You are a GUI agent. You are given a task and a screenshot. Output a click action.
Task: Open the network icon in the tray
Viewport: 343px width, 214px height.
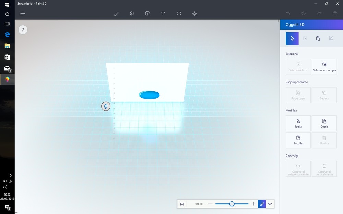pyautogui.click(x=11, y=181)
